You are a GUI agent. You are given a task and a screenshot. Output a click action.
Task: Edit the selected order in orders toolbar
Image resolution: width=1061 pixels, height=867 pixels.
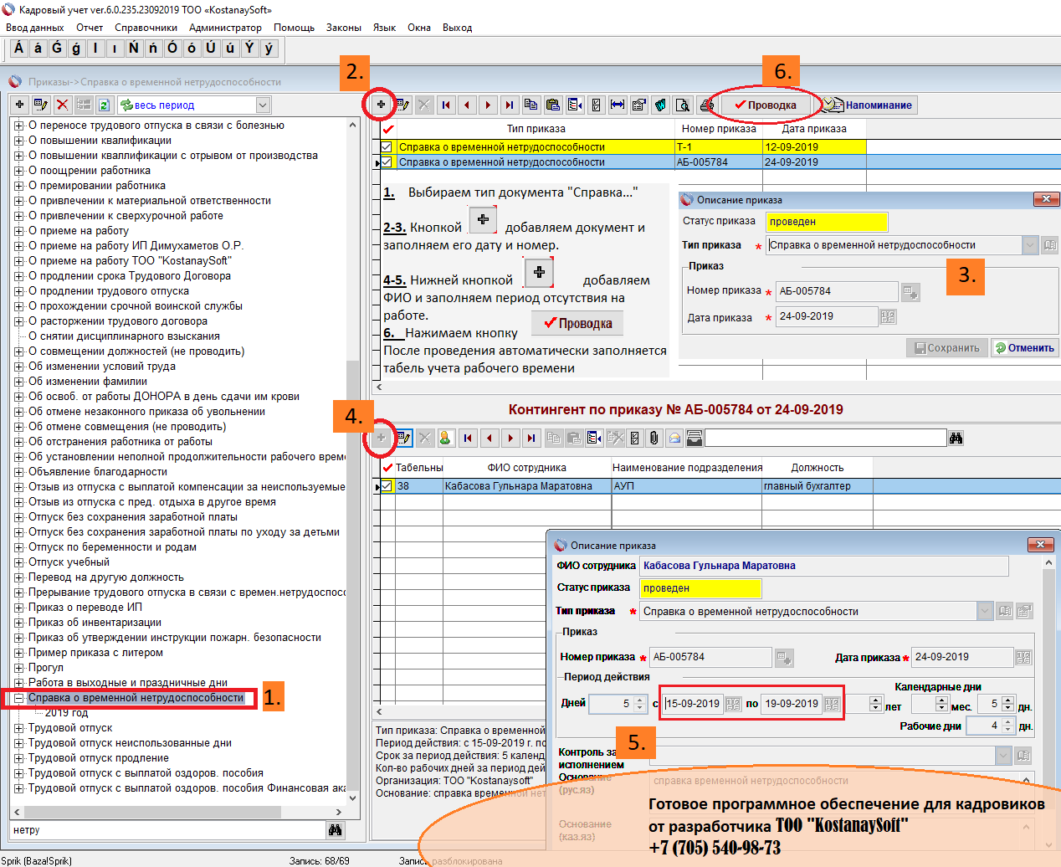click(402, 105)
